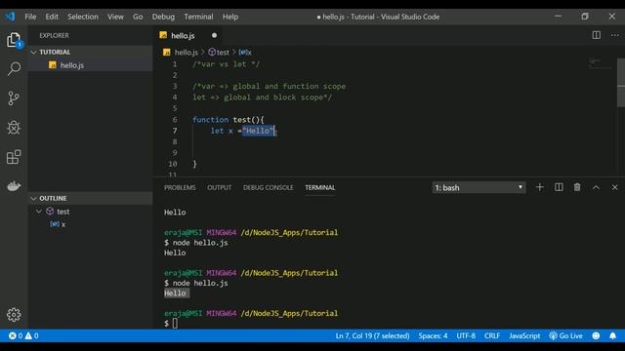Image resolution: width=625 pixels, height=351 pixels.
Task: Click the minimap preview
Action: [601, 63]
